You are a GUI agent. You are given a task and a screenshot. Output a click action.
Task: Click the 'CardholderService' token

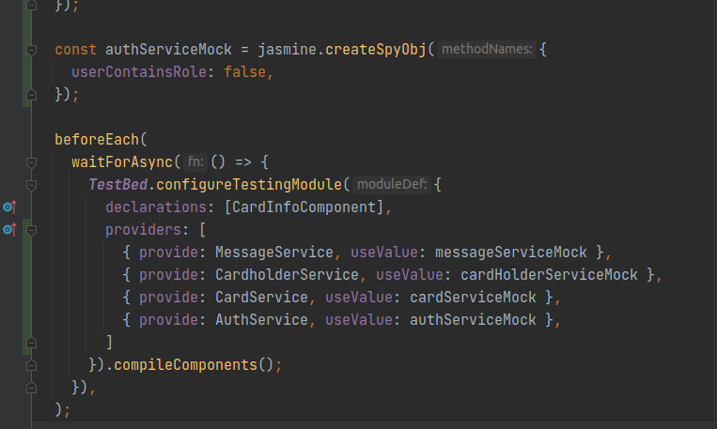[x=287, y=274]
